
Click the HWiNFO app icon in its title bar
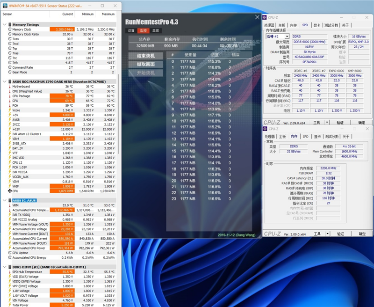pyautogui.click(x=5, y=6)
